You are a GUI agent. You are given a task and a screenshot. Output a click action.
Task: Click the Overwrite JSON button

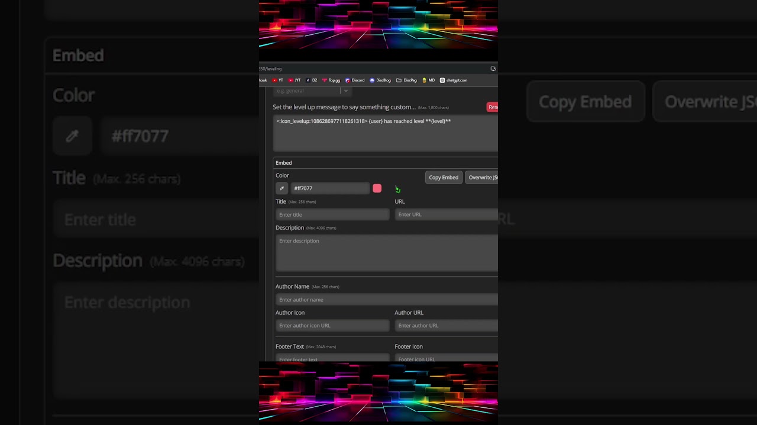(482, 177)
